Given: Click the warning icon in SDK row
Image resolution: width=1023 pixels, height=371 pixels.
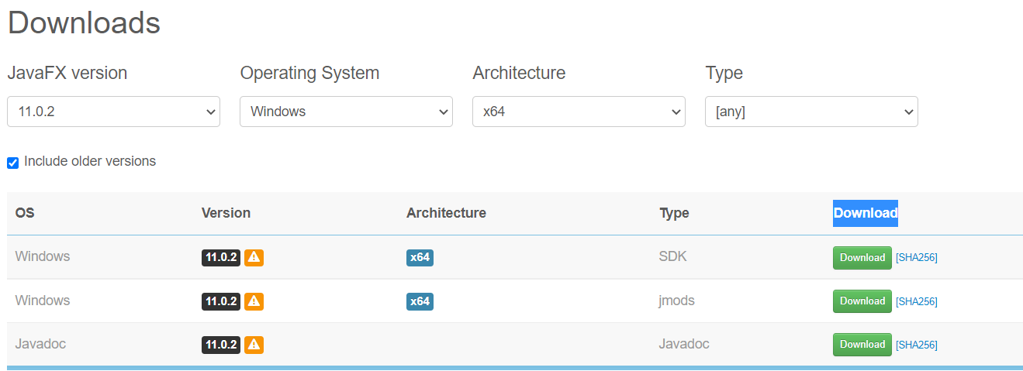Looking at the screenshot, I should tap(254, 257).
